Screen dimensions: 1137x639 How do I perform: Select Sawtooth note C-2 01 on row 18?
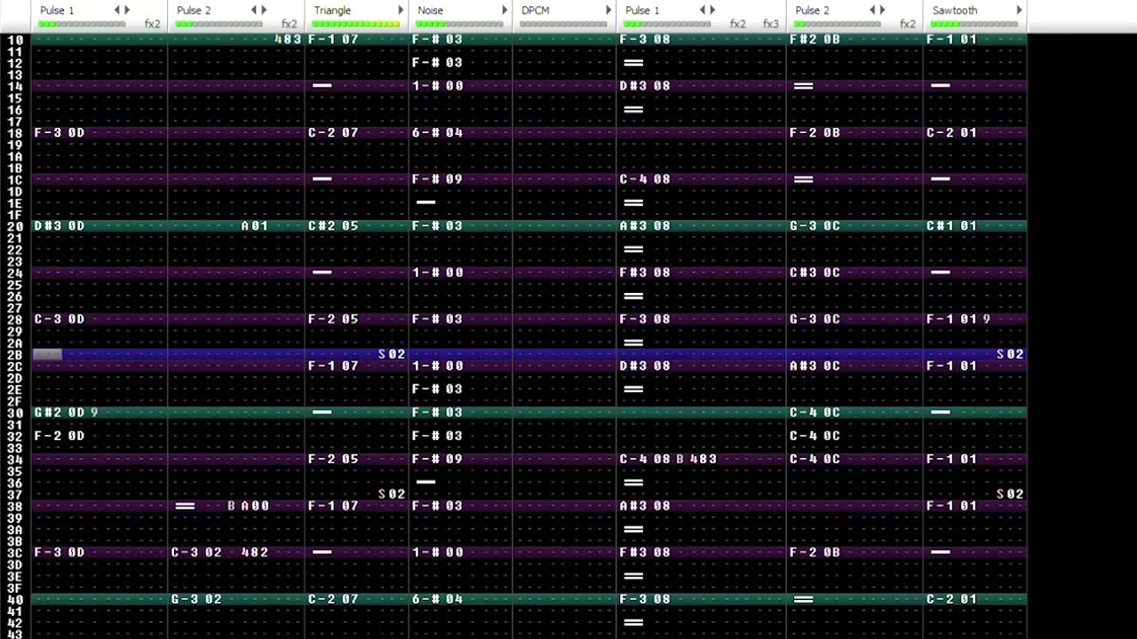pos(951,133)
